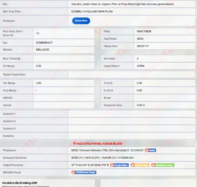
Task: Click the İnşaat Nizamı value AYRIK
Action: [x=140, y=66]
